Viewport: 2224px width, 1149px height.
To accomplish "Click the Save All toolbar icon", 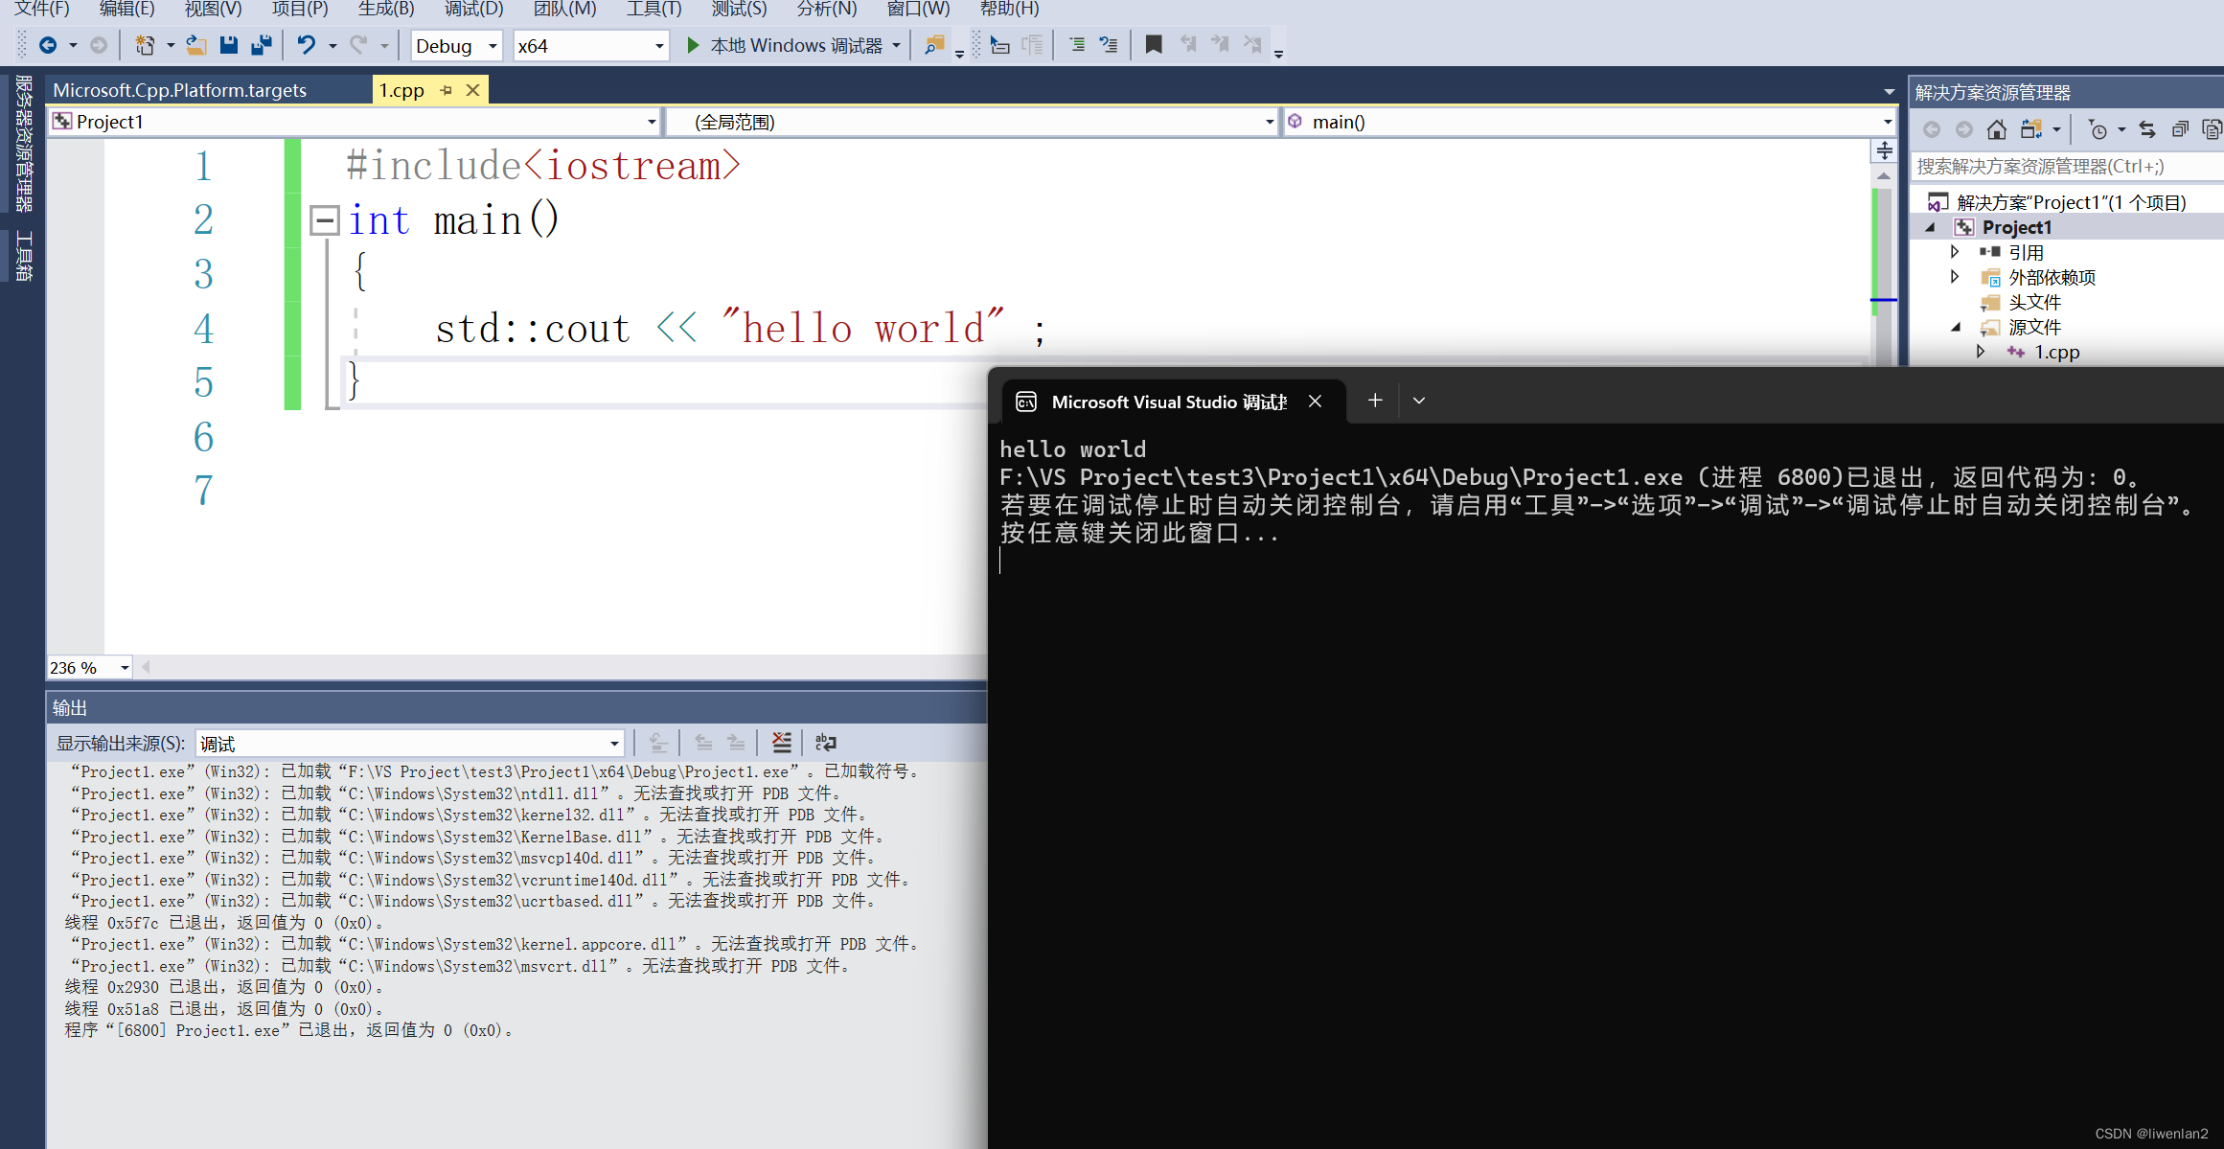I will point(261,45).
